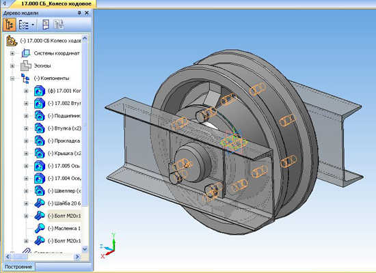The height and width of the screenshot is (273, 376).
Task: Select the (-) Втулка (x2) row
Action: [x=64, y=128]
